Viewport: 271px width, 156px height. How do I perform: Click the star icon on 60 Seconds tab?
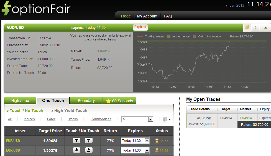[108, 101]
